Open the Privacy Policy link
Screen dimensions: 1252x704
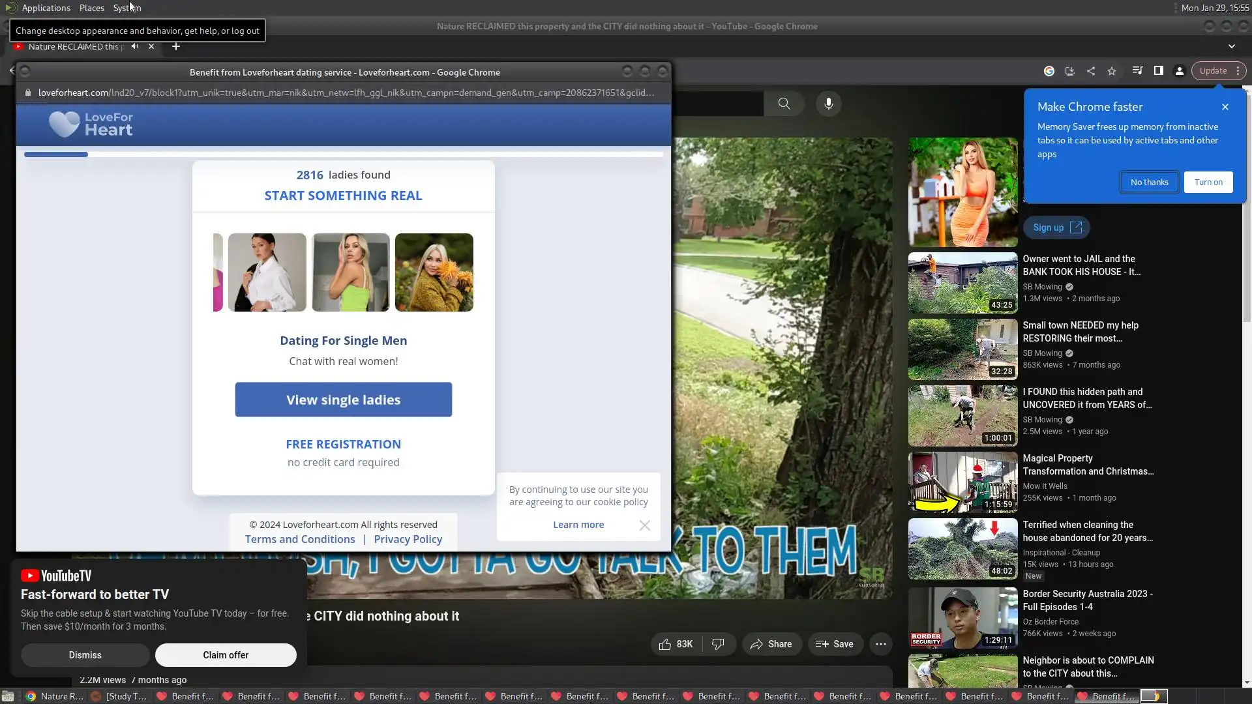(408, 539)
